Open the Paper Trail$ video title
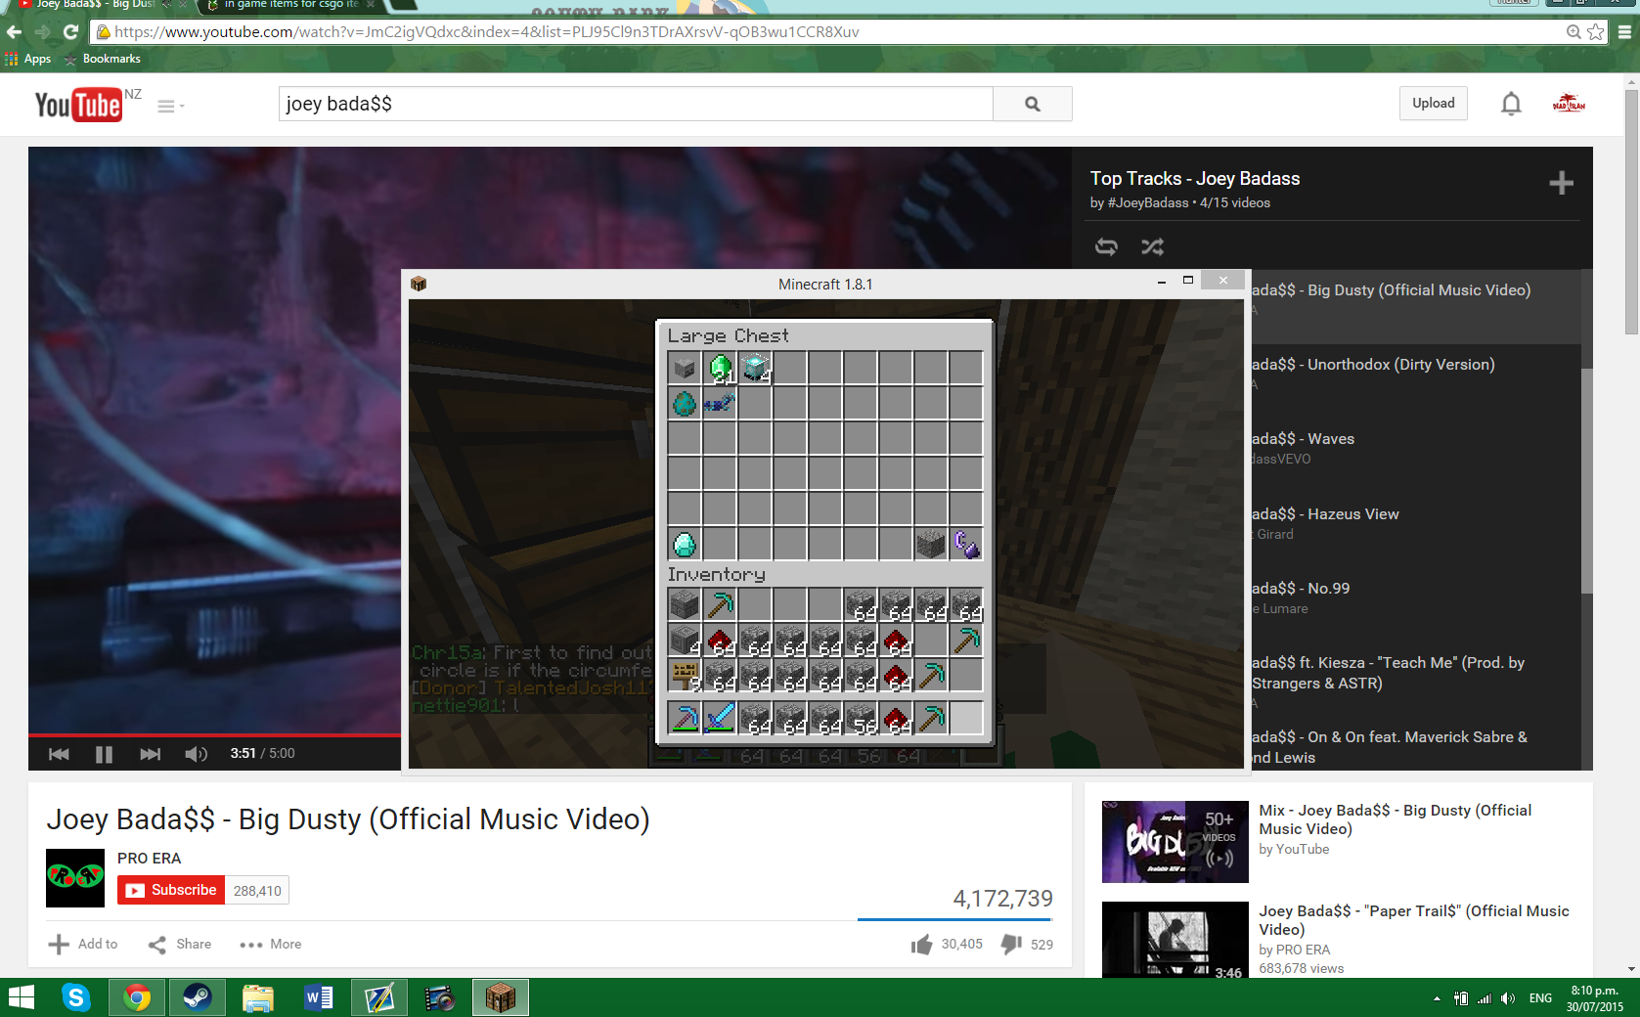The width and height of the screenshot is (1640, 1017). coord(1414,920)
